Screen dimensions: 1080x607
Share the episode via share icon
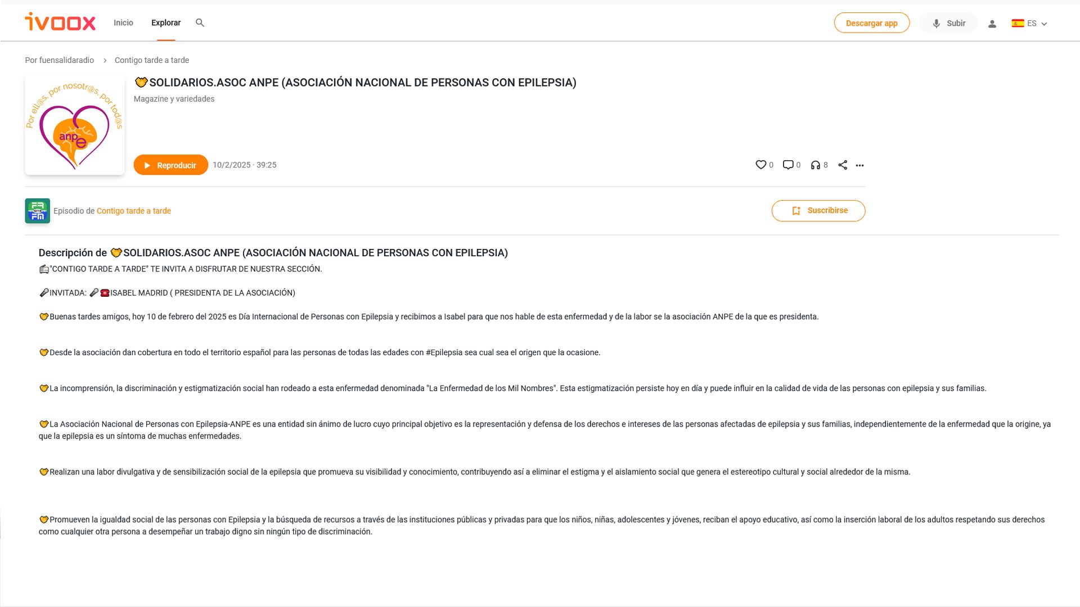coord(843,165)
